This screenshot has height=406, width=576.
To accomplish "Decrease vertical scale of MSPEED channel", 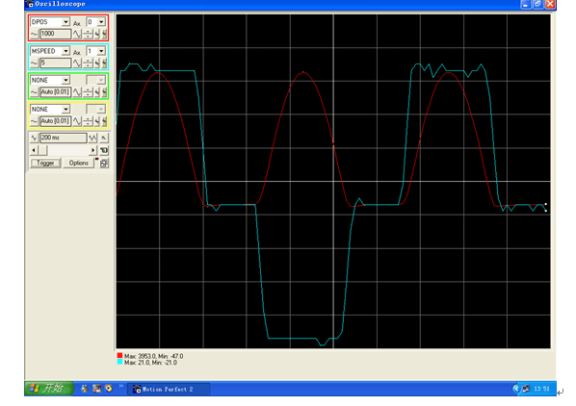I will (34, 63).
